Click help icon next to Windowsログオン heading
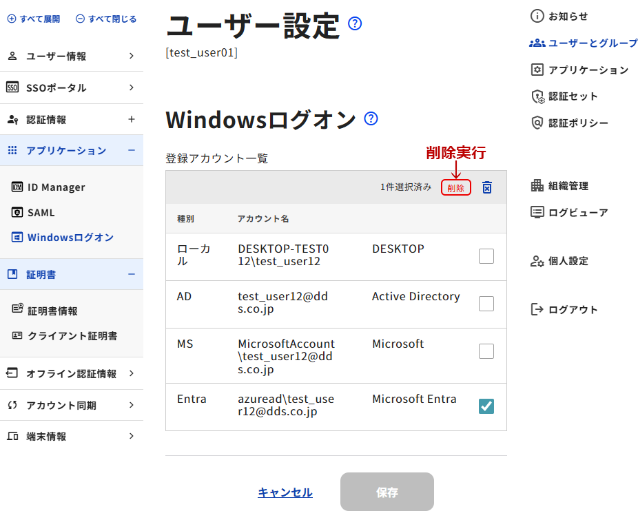 pos(371,119)
